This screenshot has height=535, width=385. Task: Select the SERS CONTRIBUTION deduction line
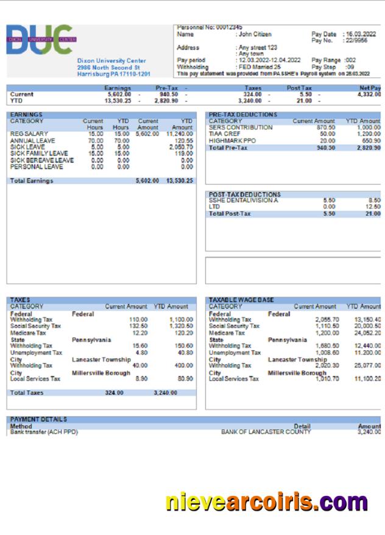[241, 127]
